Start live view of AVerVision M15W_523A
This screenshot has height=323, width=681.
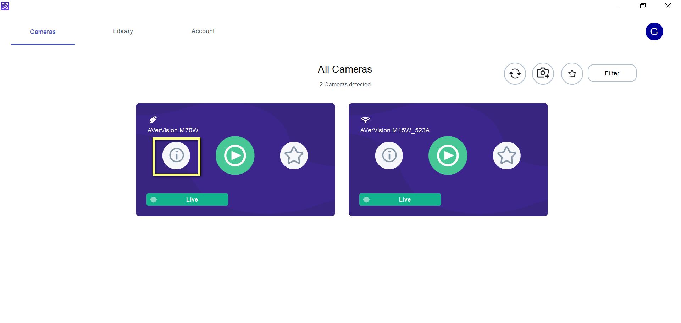(448, 155)
